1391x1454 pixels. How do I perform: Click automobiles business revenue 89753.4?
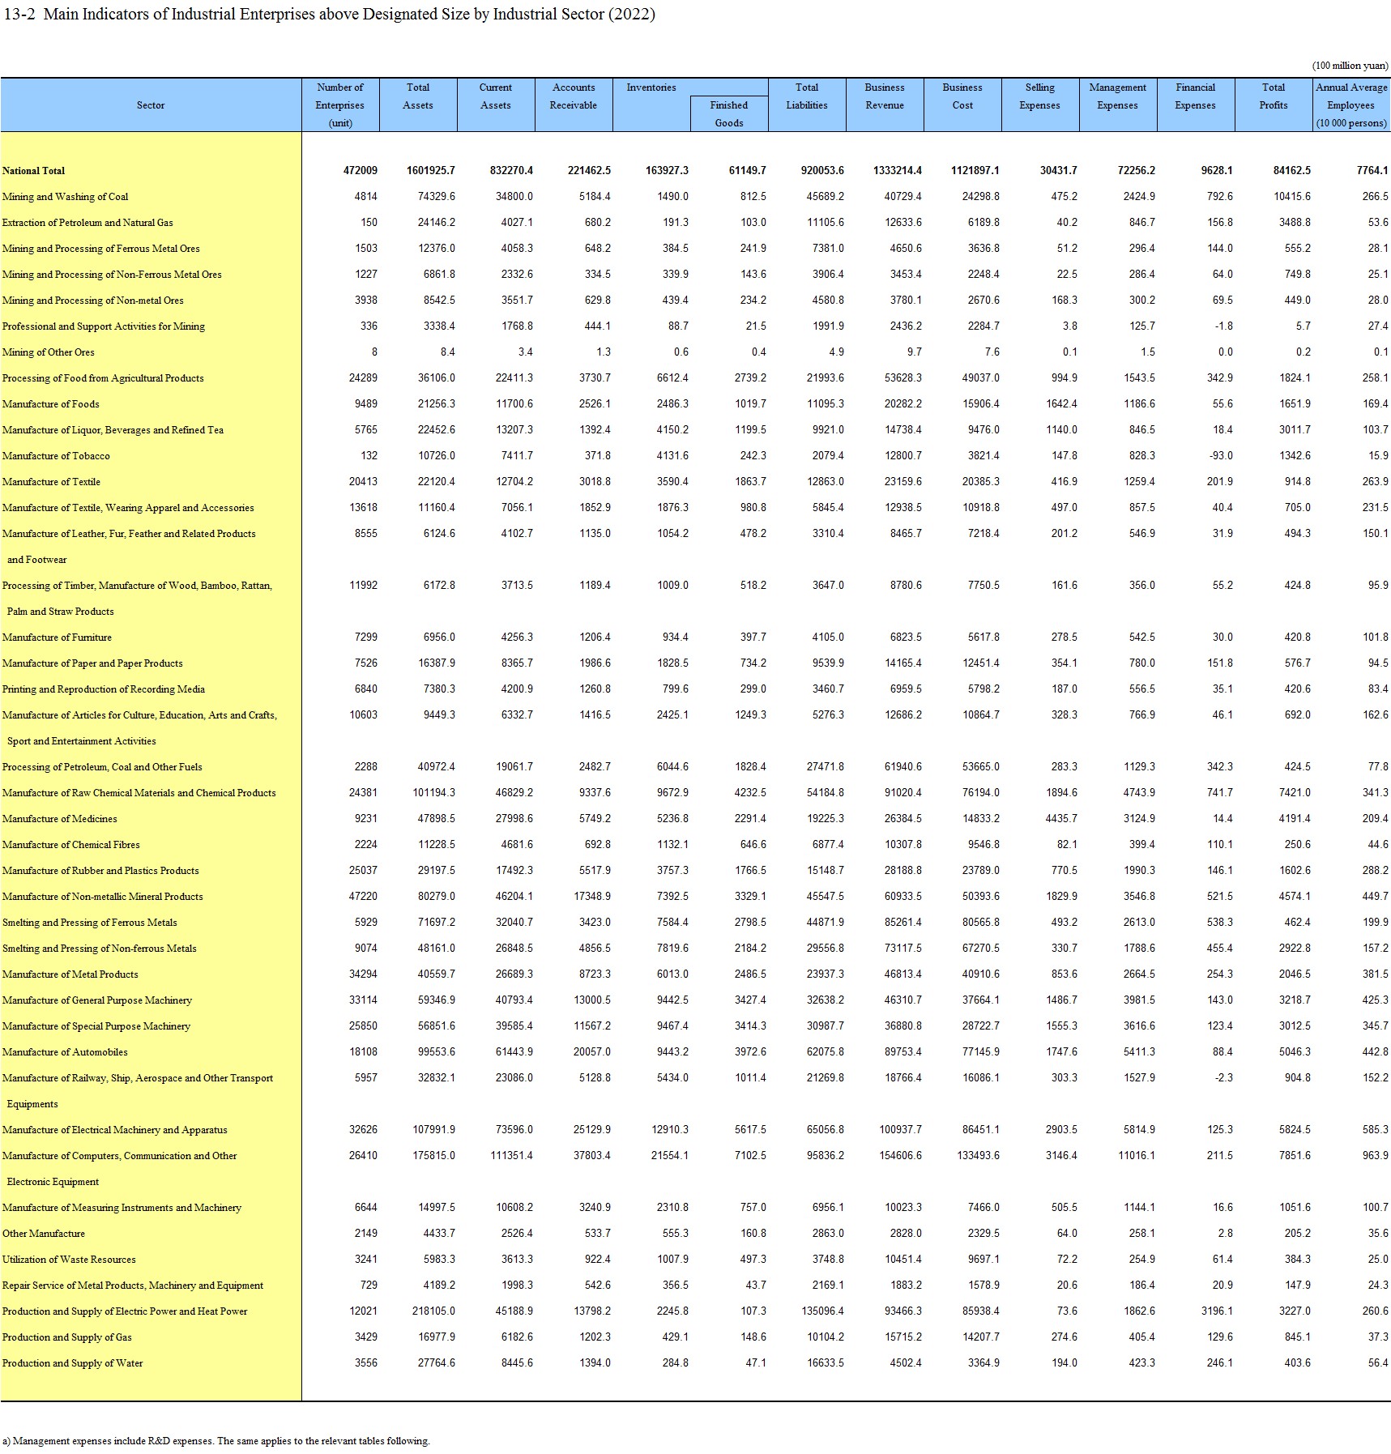click(x=903, y=1052)
